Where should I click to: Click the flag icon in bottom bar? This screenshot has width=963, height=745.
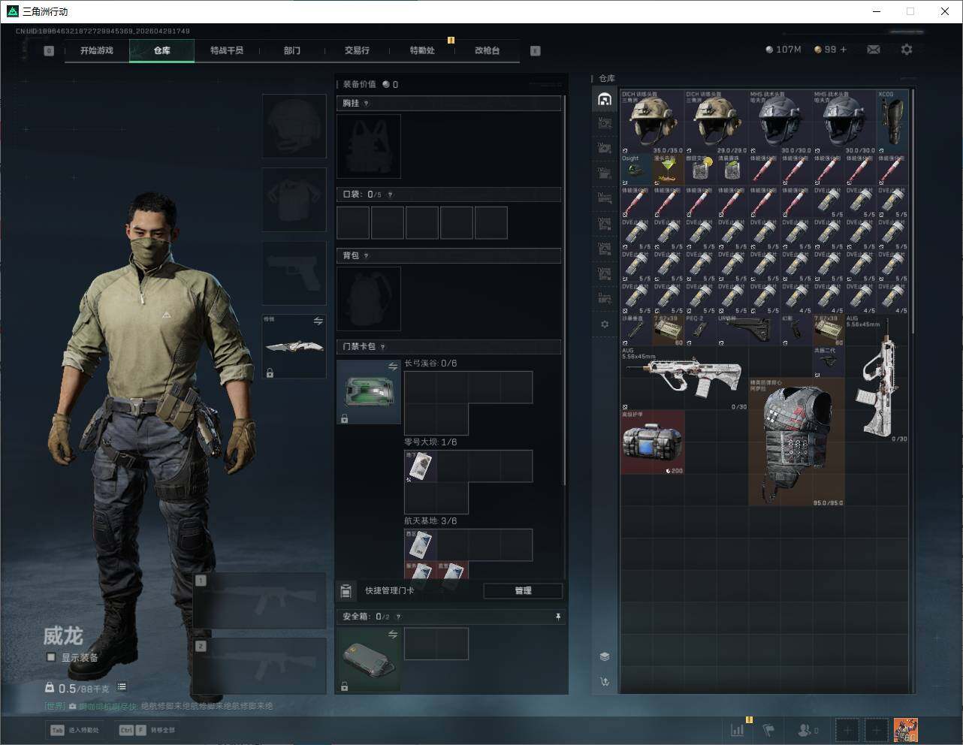pyautogui.click(x=768, y=730)
